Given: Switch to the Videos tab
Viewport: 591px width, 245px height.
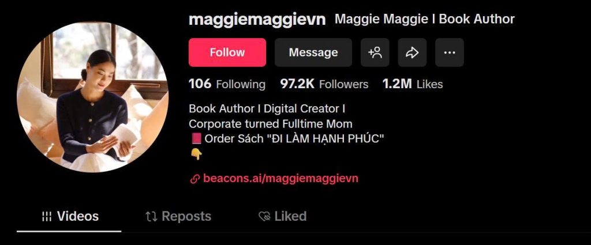Looking at the screenshot, I should (70, 216).
